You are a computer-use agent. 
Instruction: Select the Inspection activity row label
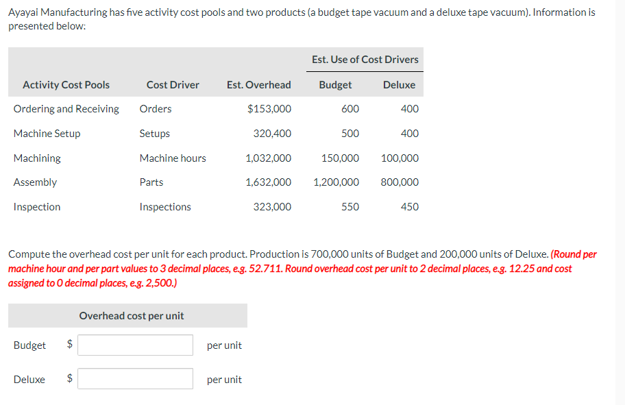(37, 206)
